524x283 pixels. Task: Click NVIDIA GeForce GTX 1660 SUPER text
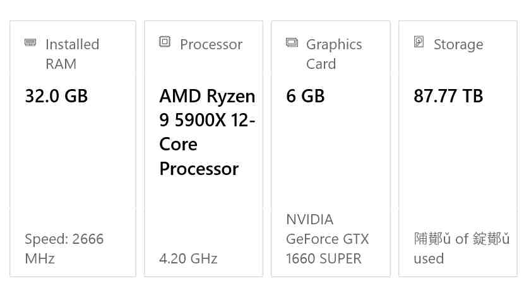click(x=328, y=239)
